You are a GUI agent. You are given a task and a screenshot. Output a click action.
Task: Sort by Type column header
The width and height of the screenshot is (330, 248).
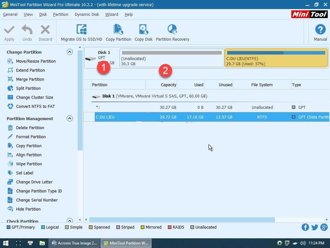click(310, 85)
